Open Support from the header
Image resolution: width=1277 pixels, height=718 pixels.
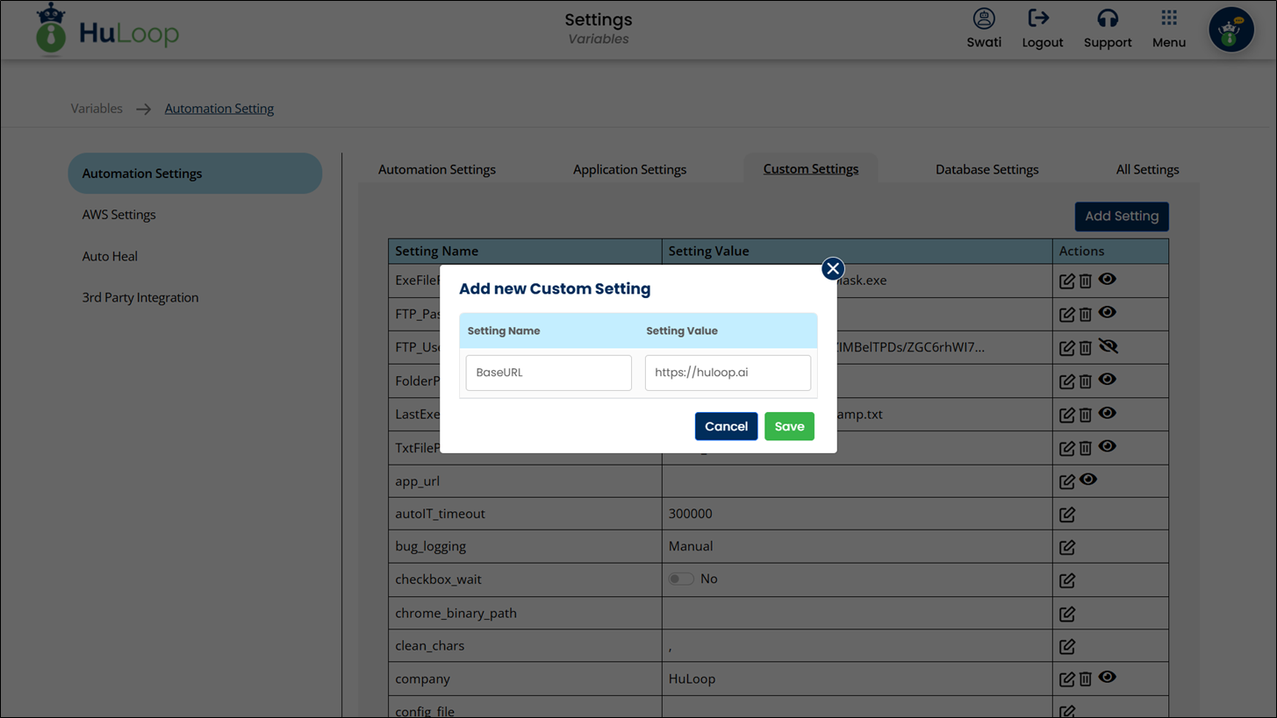pyautogui.click(x=1108, y=28)
